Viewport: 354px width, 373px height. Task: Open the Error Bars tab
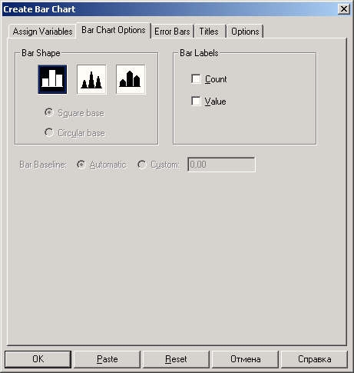[172, 32]
